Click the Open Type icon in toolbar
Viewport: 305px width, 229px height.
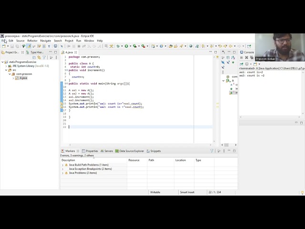point(171,46)
